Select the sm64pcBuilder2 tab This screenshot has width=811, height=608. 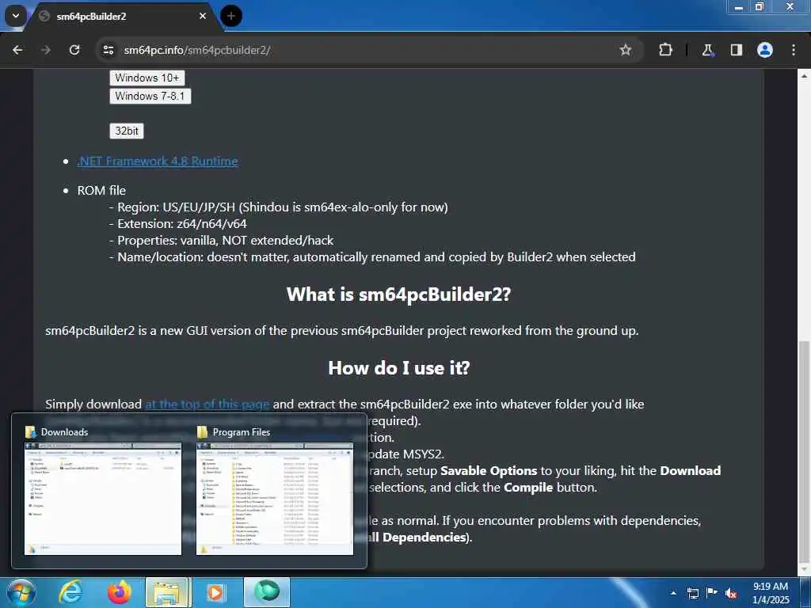click(124, 16)
